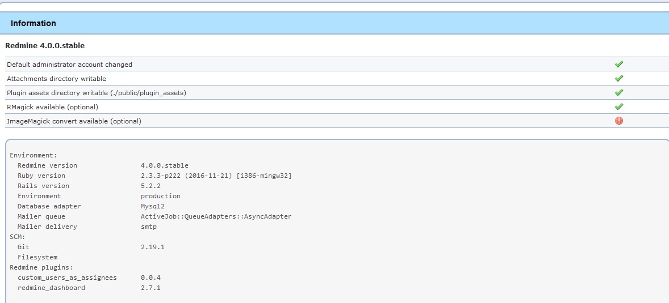Click the Git SCM entry
669x303 pixels.
23,247
